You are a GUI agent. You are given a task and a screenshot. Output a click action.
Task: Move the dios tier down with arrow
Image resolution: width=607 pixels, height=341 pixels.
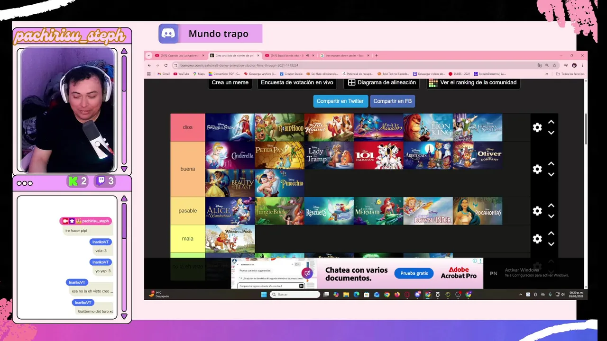551,133
